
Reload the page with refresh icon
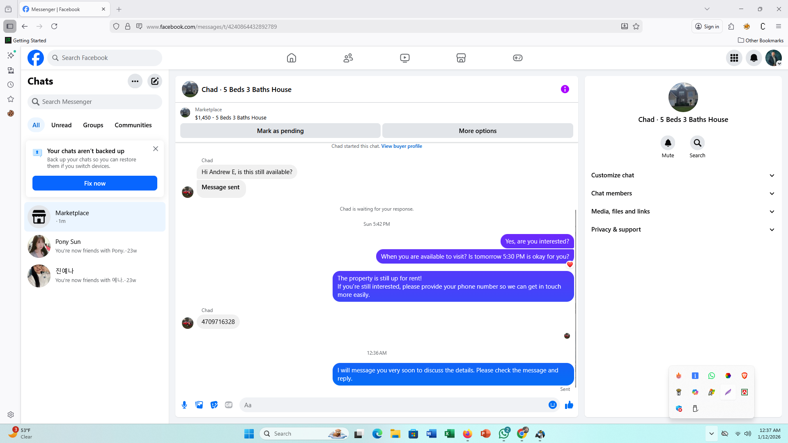[54, 26]
